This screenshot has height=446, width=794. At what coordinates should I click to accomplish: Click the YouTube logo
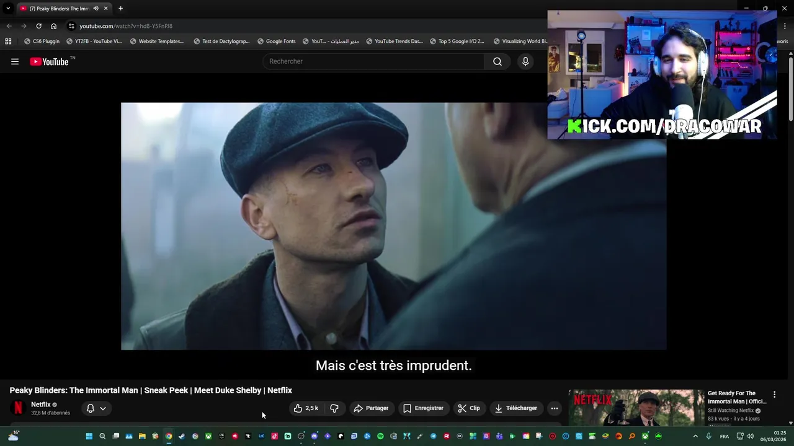click(x=49, y=61)
